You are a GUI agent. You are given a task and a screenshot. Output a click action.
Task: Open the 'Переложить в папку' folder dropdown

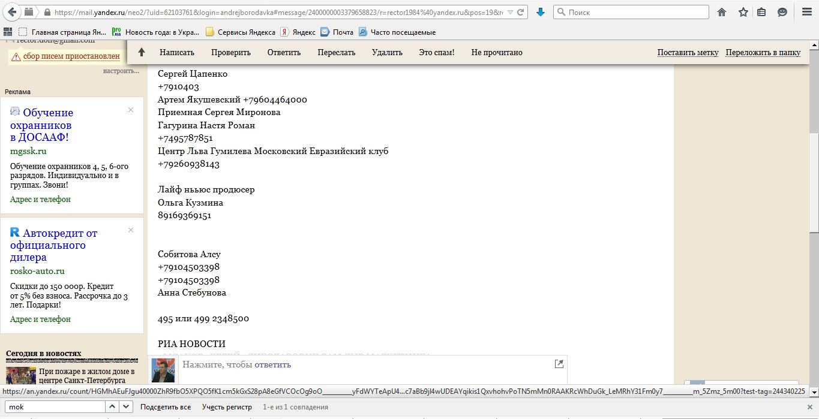click(x=763, y=52)
